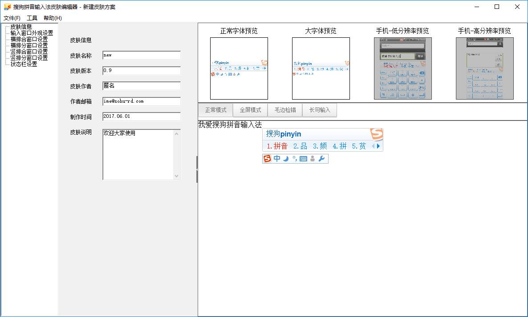Screen dimensions: 528x317
Task: Click the 皮肤名称 input field
Action: coord(142,56)
